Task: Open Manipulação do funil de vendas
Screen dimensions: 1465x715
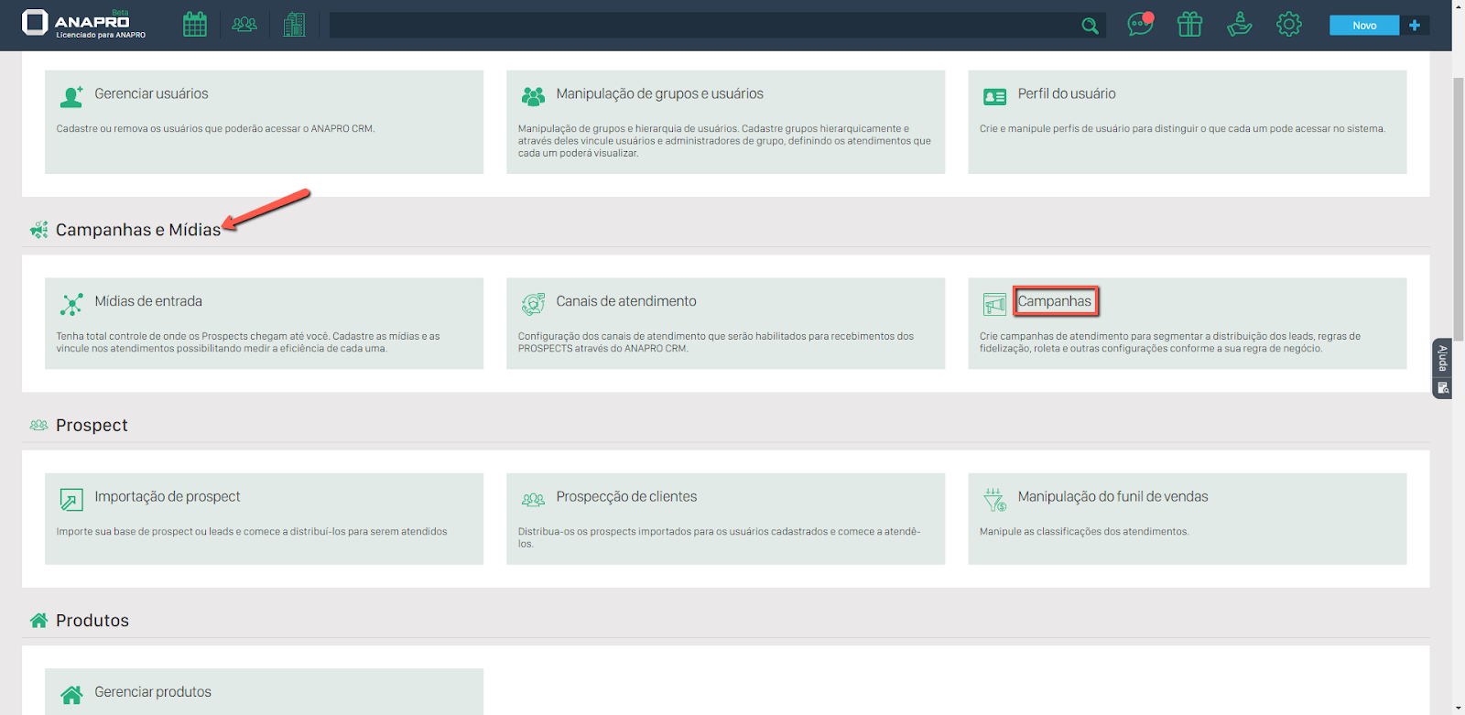Action: pyautogui.click(x=1112, y=497)
